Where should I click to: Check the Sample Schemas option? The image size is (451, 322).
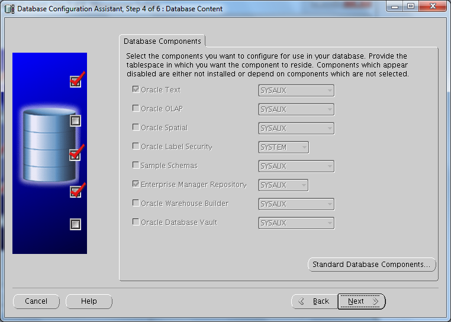pos(136,166)
